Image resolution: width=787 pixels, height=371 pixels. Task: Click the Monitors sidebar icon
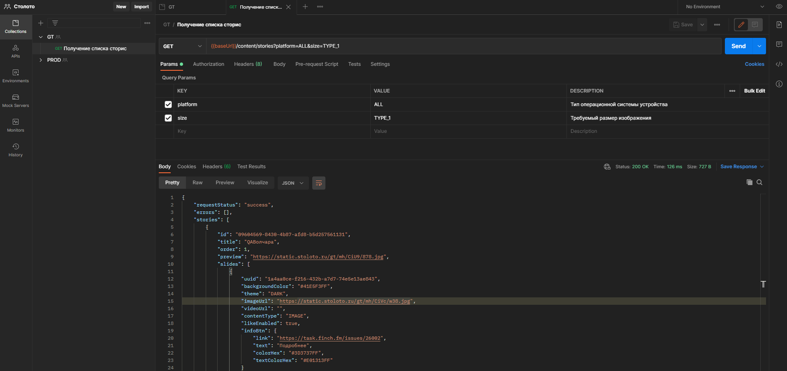16,125
